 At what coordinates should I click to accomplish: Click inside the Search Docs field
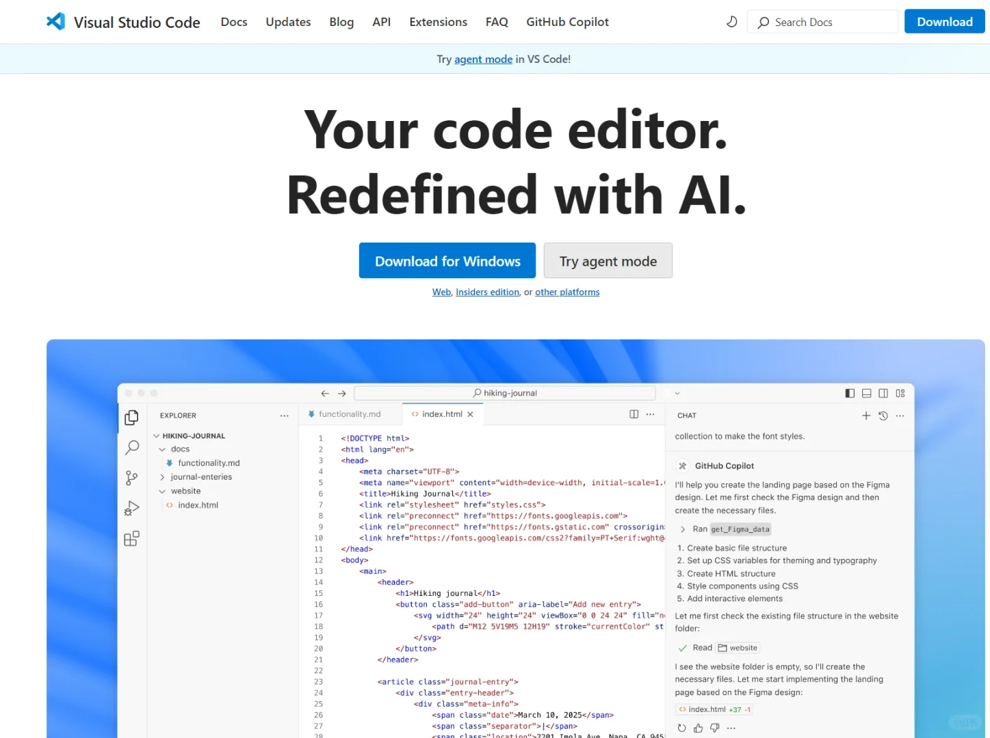[821, 21]
